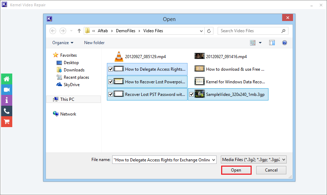Open Desktop in navigation pane

tap(71, 63)
